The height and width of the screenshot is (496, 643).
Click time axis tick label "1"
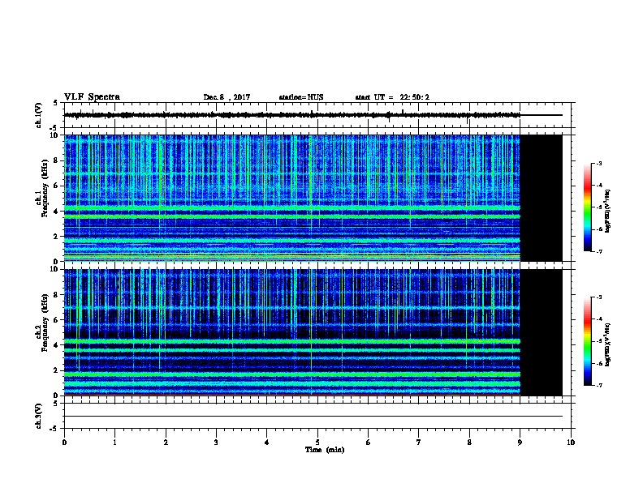pyautogui.click(x=114, y=443)
